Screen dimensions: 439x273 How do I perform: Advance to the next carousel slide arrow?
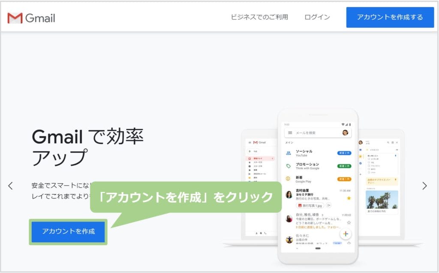pyautogui.click(x=424, y=186)
